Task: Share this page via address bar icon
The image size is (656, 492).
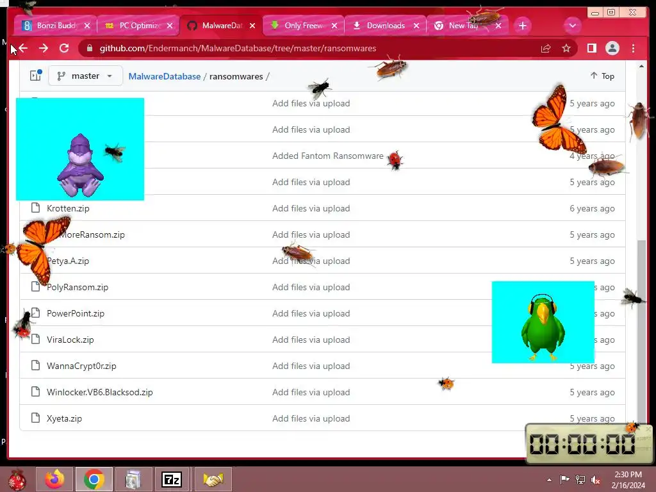Action: point(546,48)
